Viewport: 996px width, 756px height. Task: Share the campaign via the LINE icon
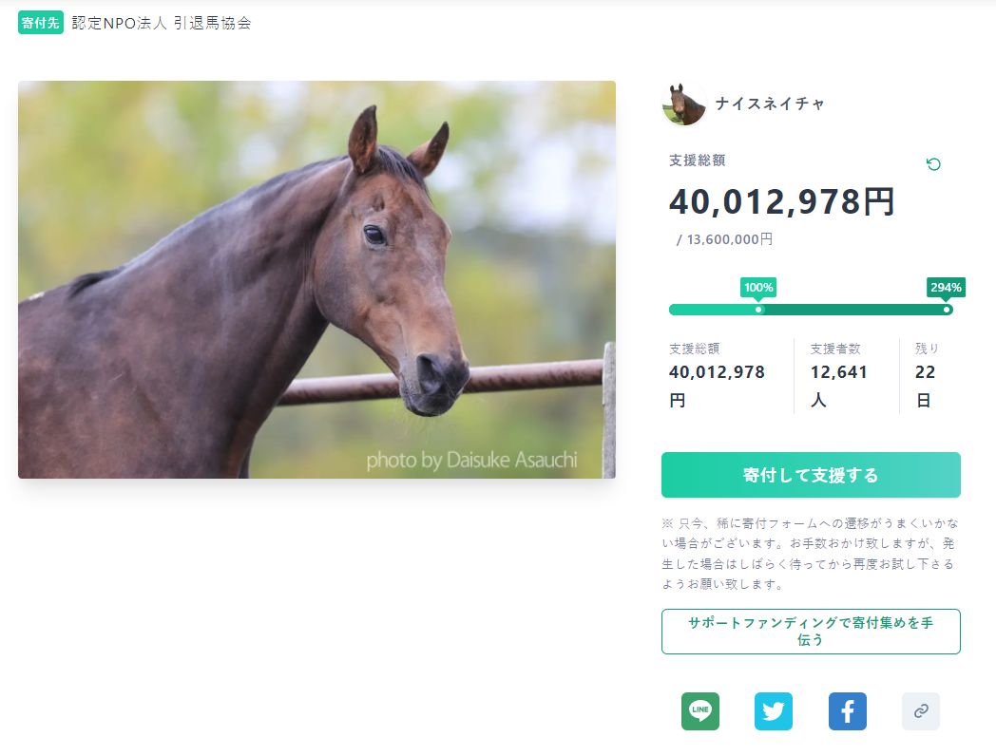pos(700,711)
